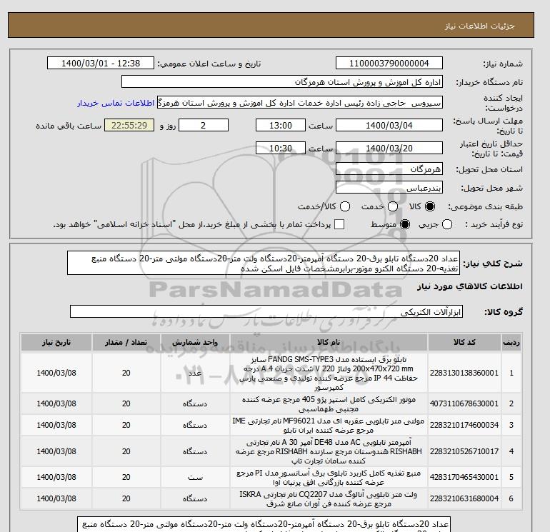Click quantity 20 in the مولتی متر row
This screenshot has height=532, width=550.
coord(126,425)
